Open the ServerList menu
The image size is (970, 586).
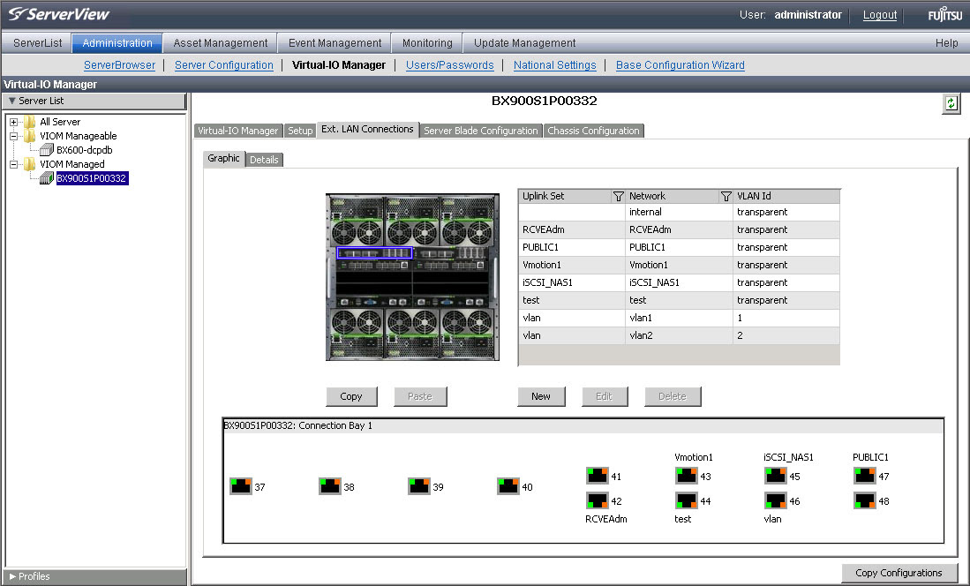click(37, 42)
